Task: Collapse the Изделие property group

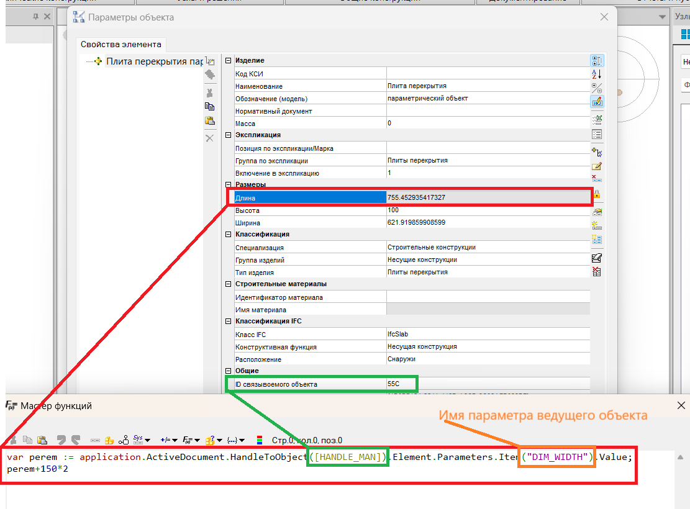Action: pos(229,60)
